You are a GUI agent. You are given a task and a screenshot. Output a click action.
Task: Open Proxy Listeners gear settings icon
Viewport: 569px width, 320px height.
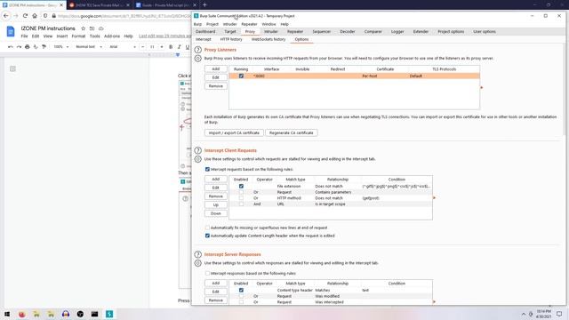pyautogui.click(x=197, y=59)
